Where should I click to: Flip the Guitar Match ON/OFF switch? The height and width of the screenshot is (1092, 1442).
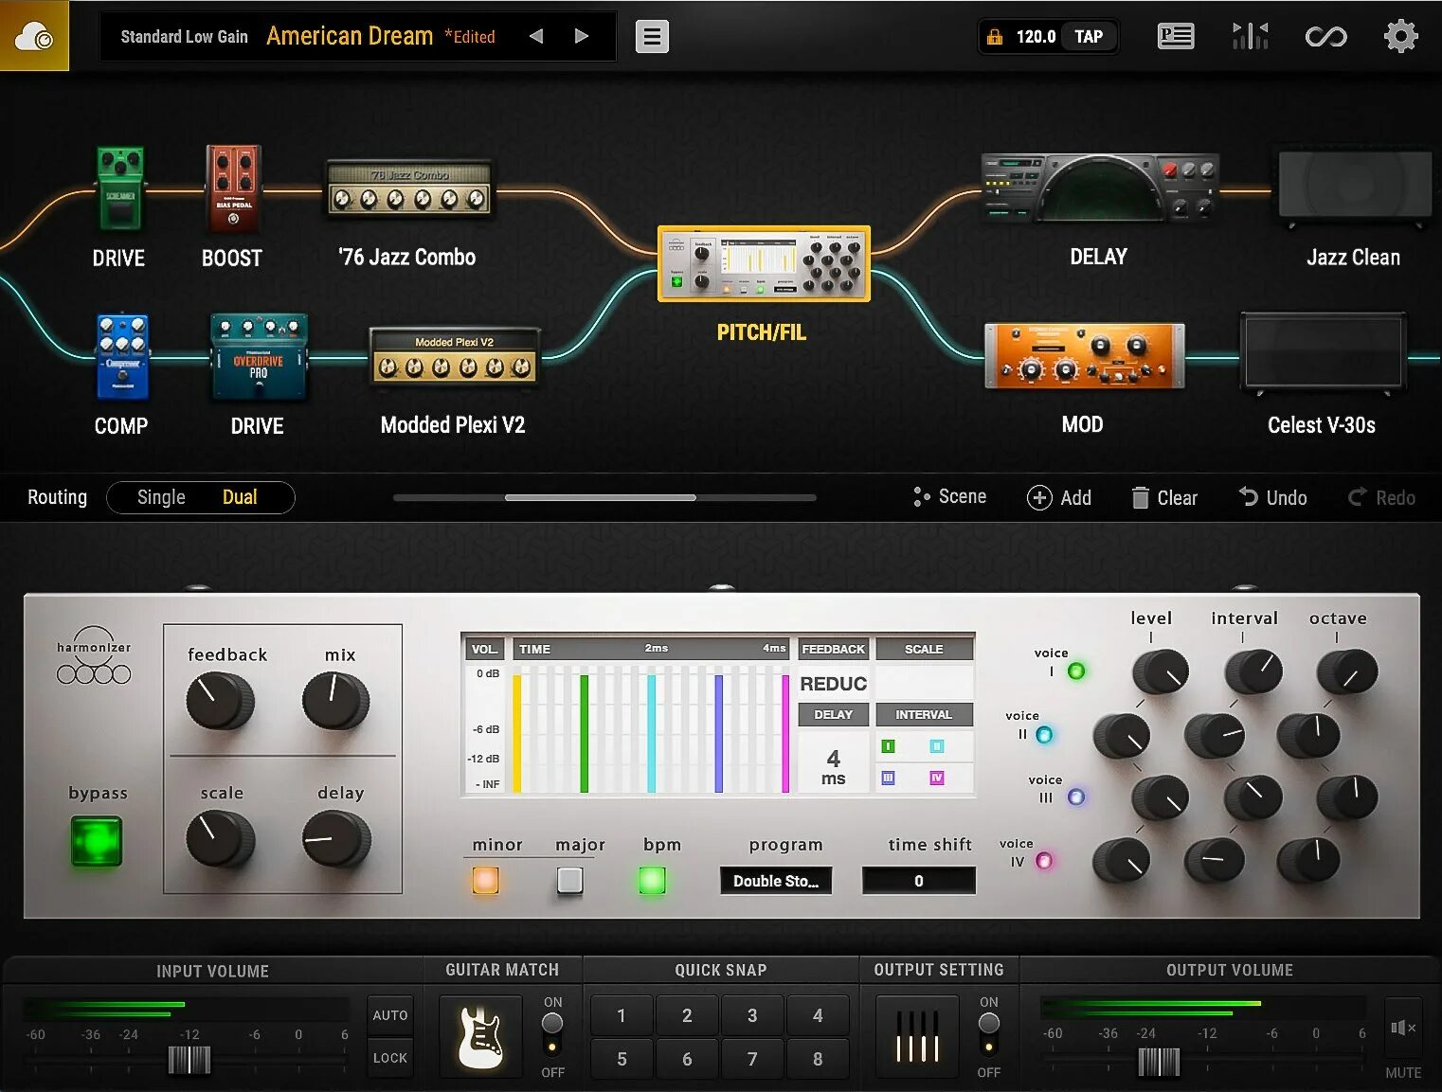pos(552,1034)
